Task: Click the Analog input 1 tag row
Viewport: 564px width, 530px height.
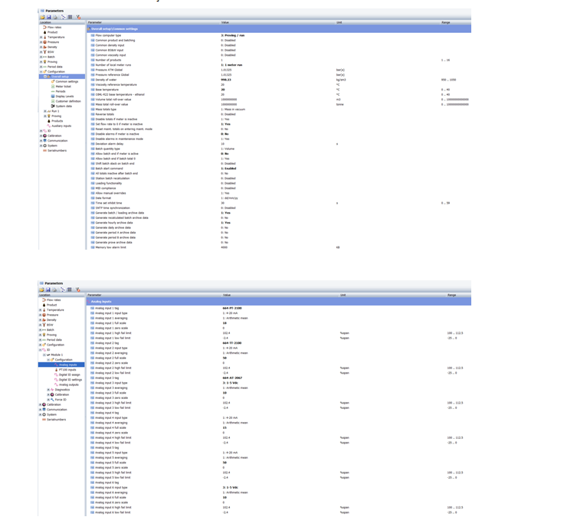Action: [279, 308]
